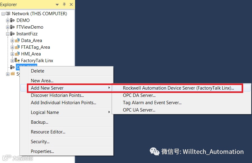Click the highlighted OPC application icon
This screenshot has width=252, height=163.
click(x=13, y=67)
